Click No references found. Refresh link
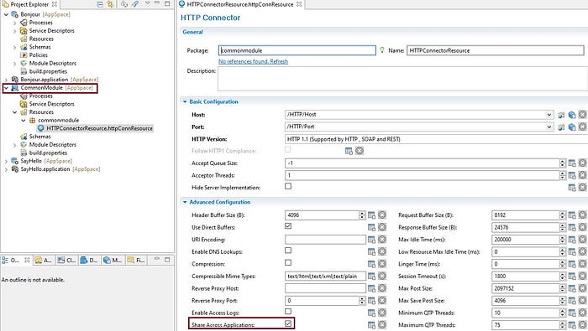The height and width of the screenshot is (331, 588). pos(253,61)
